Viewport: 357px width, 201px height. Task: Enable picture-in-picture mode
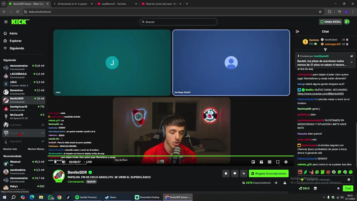[253, 162]
